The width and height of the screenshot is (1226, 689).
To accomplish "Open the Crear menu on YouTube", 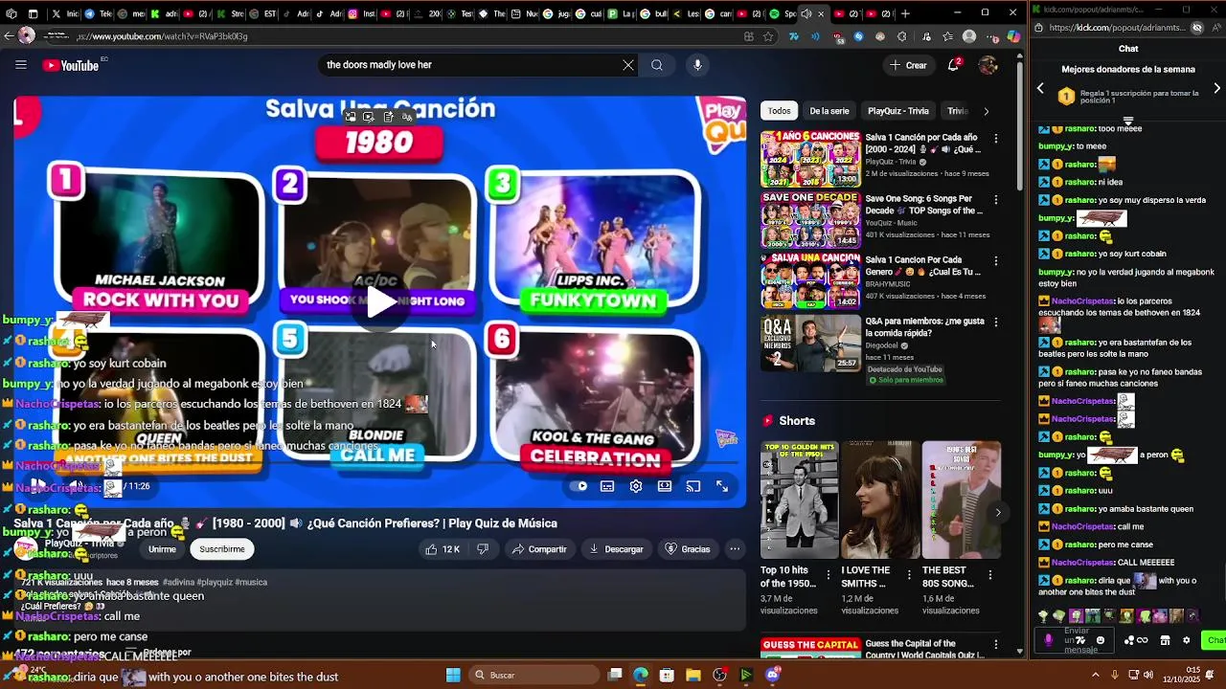I will [x=908, y=65].
